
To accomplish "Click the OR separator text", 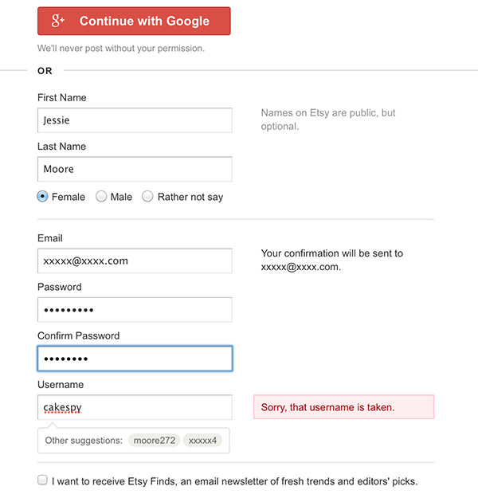I will (x=45, y=71).
